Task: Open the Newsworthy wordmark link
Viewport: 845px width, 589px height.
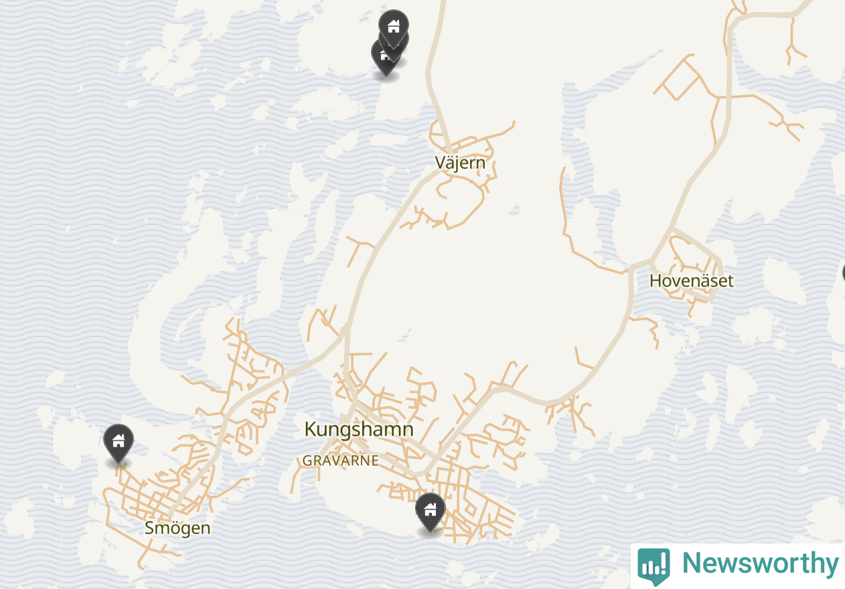Action: point(760,564)
